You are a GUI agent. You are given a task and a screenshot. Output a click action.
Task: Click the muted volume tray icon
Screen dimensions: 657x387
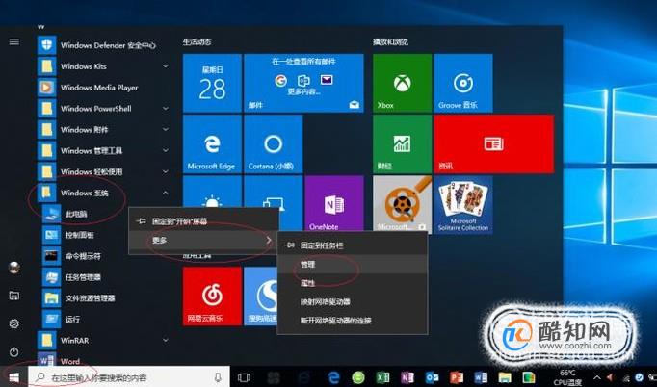click(611, 377)
